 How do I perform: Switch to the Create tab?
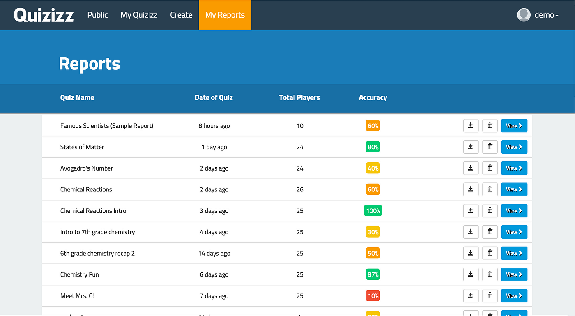pyautogui.click(x=181, y=15)
